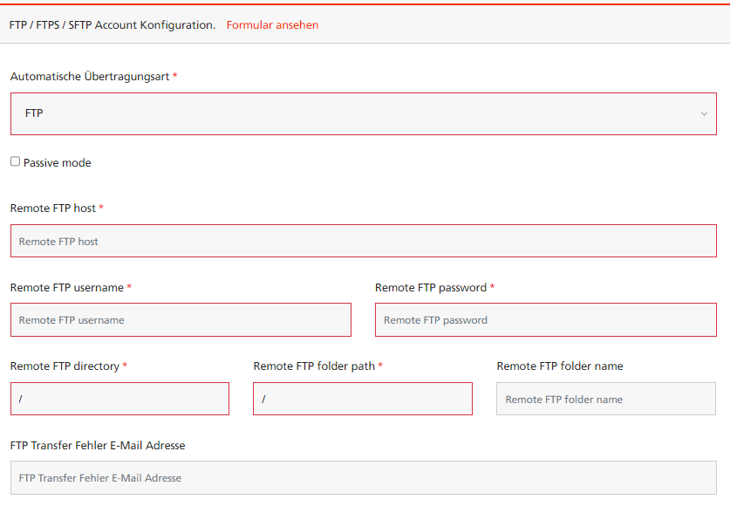Click the Remote FTP username label
This screenshot has height=513, width=730.
(67, 288)
